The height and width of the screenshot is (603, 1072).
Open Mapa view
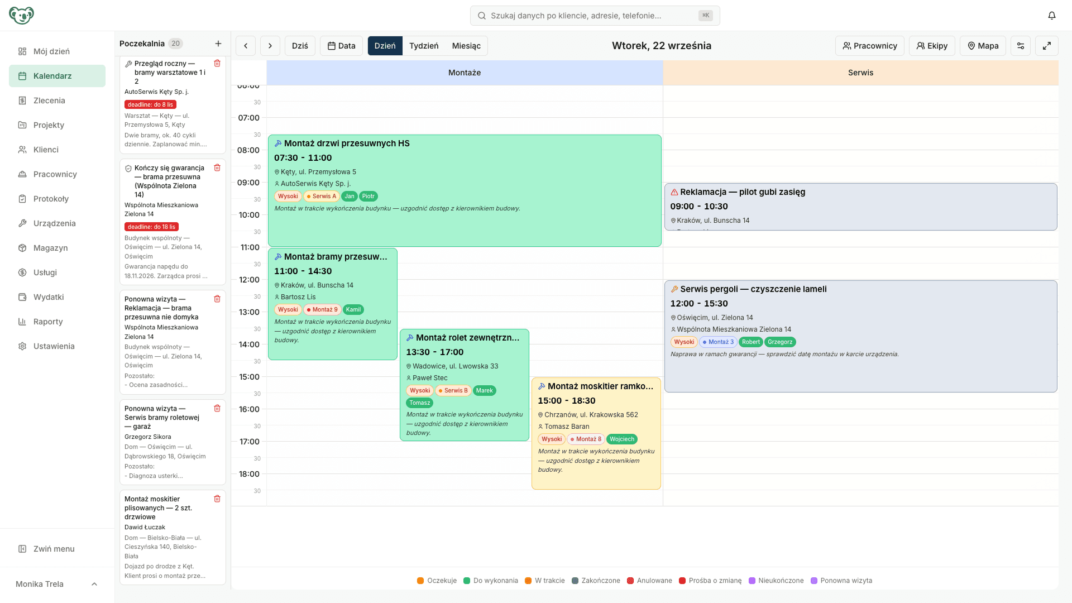[983, 46]
